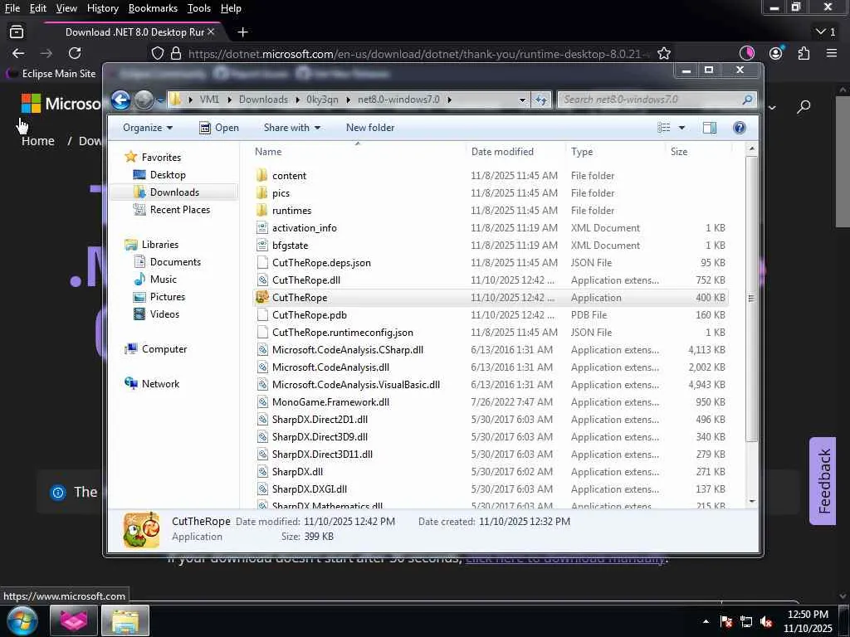
Task: Toggle the preview pane icon in Explorer
Action: (709, 128)
